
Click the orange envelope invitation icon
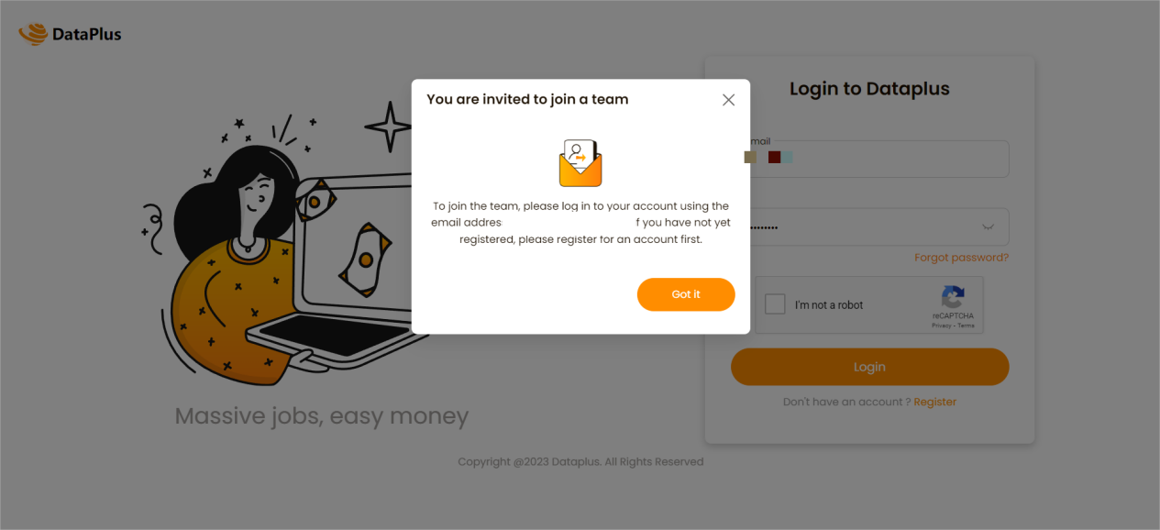click(580, 163)
